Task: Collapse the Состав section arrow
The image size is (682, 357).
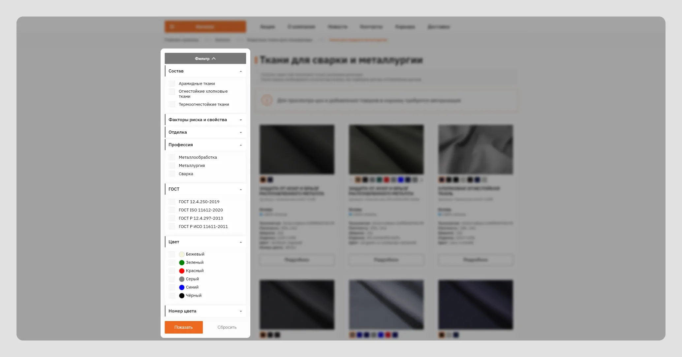Action: pos(241,71)
